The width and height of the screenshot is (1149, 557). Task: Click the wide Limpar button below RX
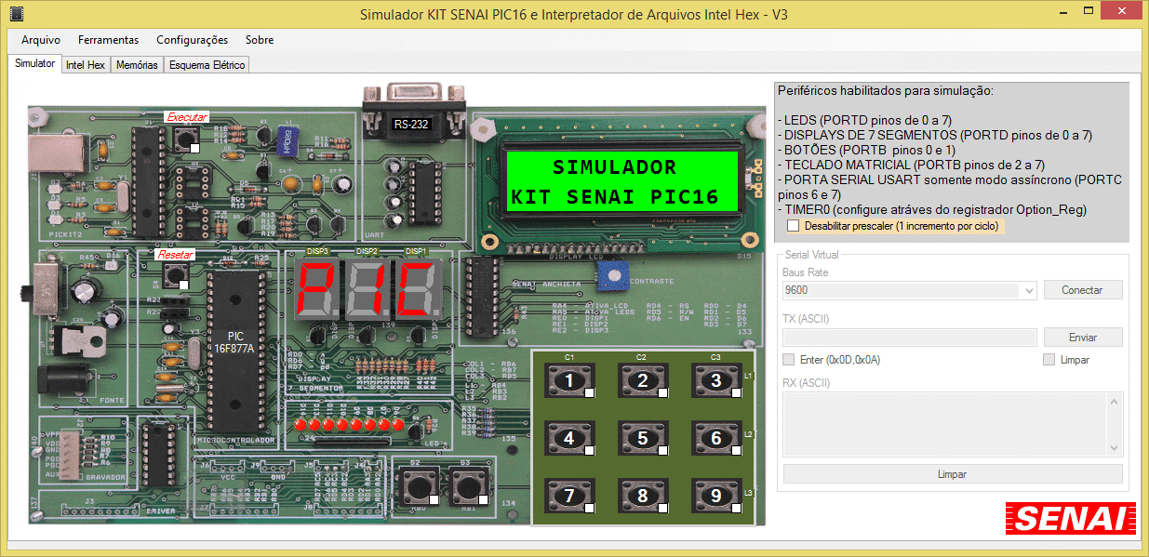(x=953, y=474)
